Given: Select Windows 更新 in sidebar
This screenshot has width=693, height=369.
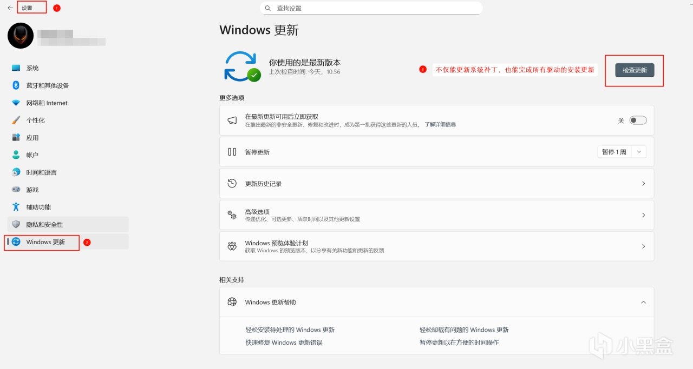Looking at the screenshot, I should (x=68, y=242).
